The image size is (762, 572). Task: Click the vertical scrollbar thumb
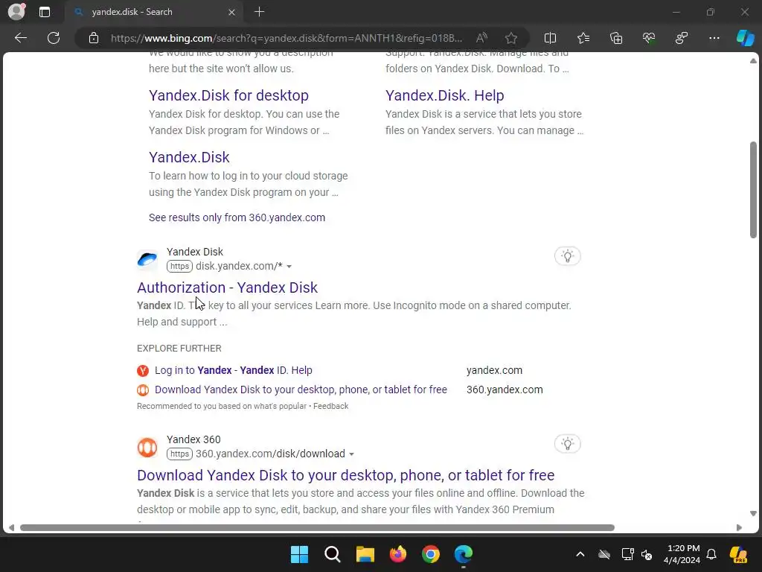[753, 190]
